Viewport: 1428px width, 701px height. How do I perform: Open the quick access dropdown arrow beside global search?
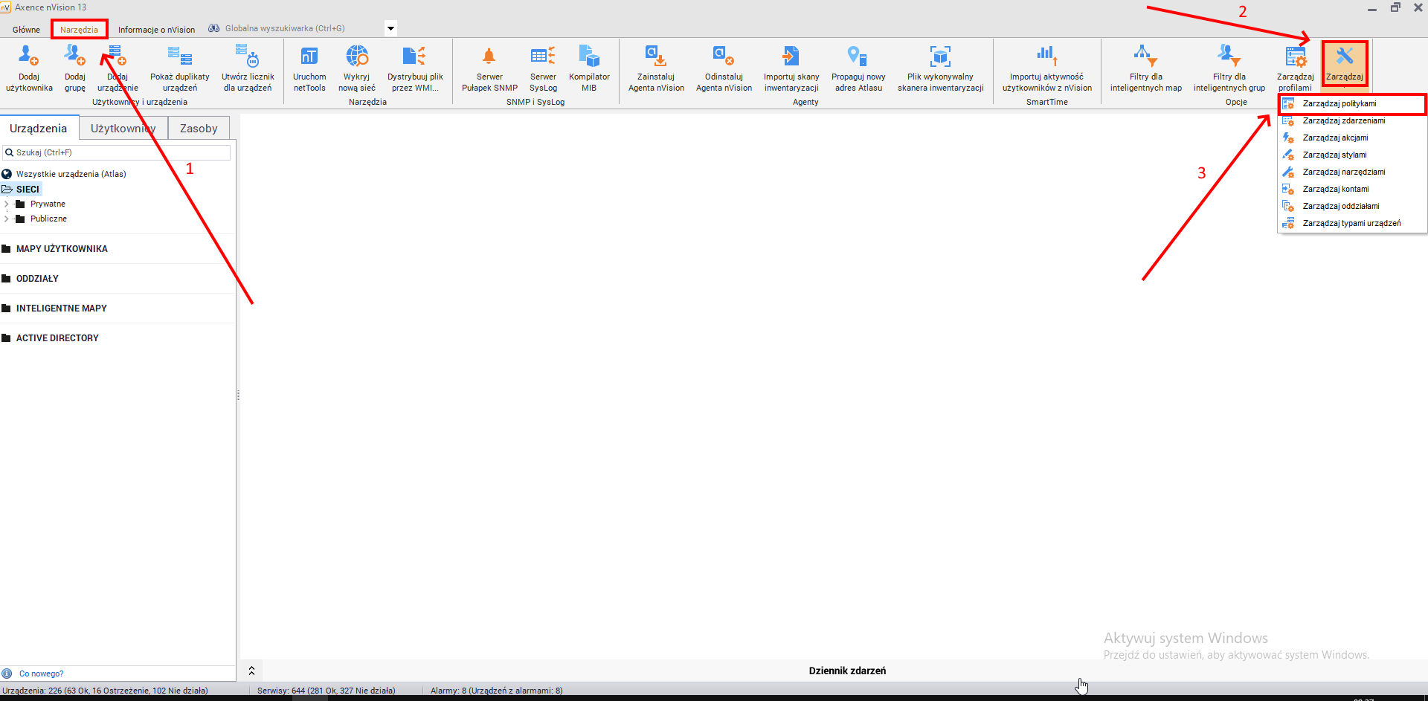point(390,29)
